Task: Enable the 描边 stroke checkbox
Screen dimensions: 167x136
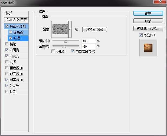Action: click(x=7, y=44)
